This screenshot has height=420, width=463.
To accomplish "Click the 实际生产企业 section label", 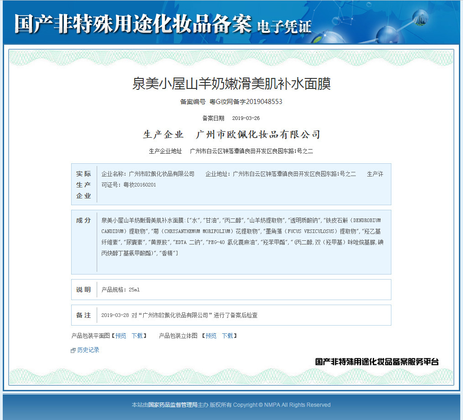I will 83,185.
